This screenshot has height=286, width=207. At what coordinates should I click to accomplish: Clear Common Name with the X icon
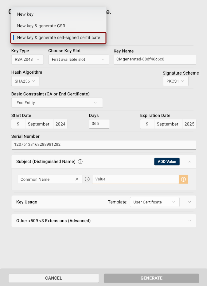(x=77, y=179)
